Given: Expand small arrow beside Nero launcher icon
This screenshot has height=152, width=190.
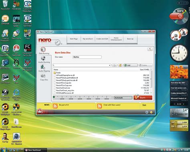Looking at the screenshot, I should (62, 44).
